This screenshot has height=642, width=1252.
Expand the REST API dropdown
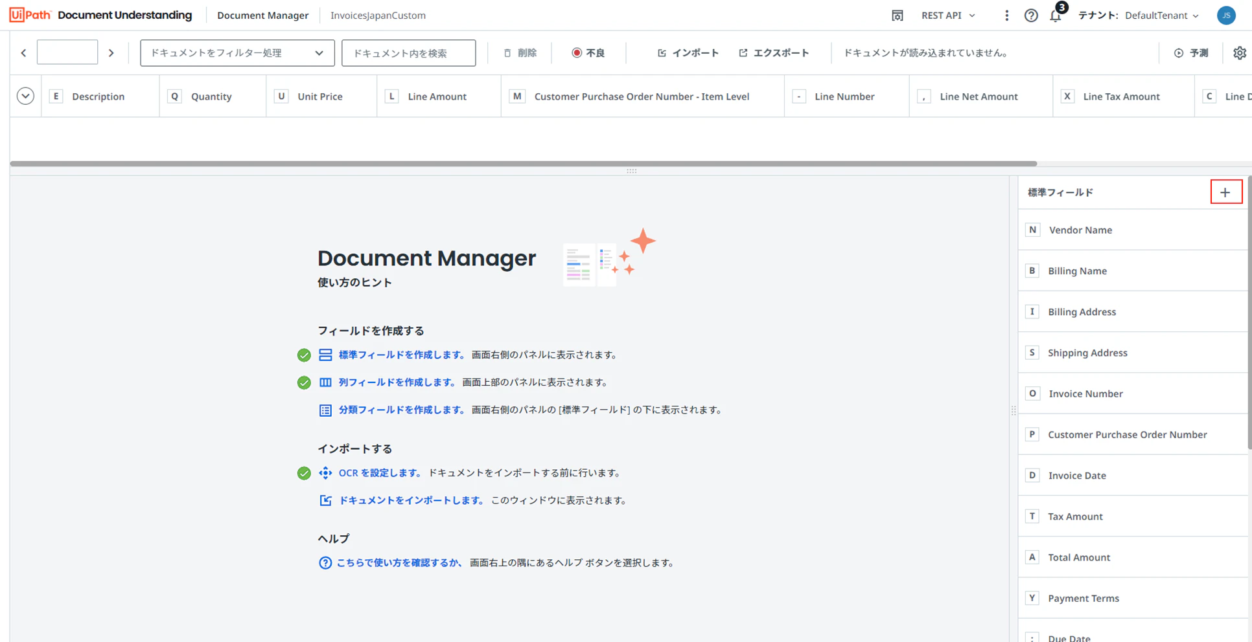pyautogui.click(x=948, y=16)
